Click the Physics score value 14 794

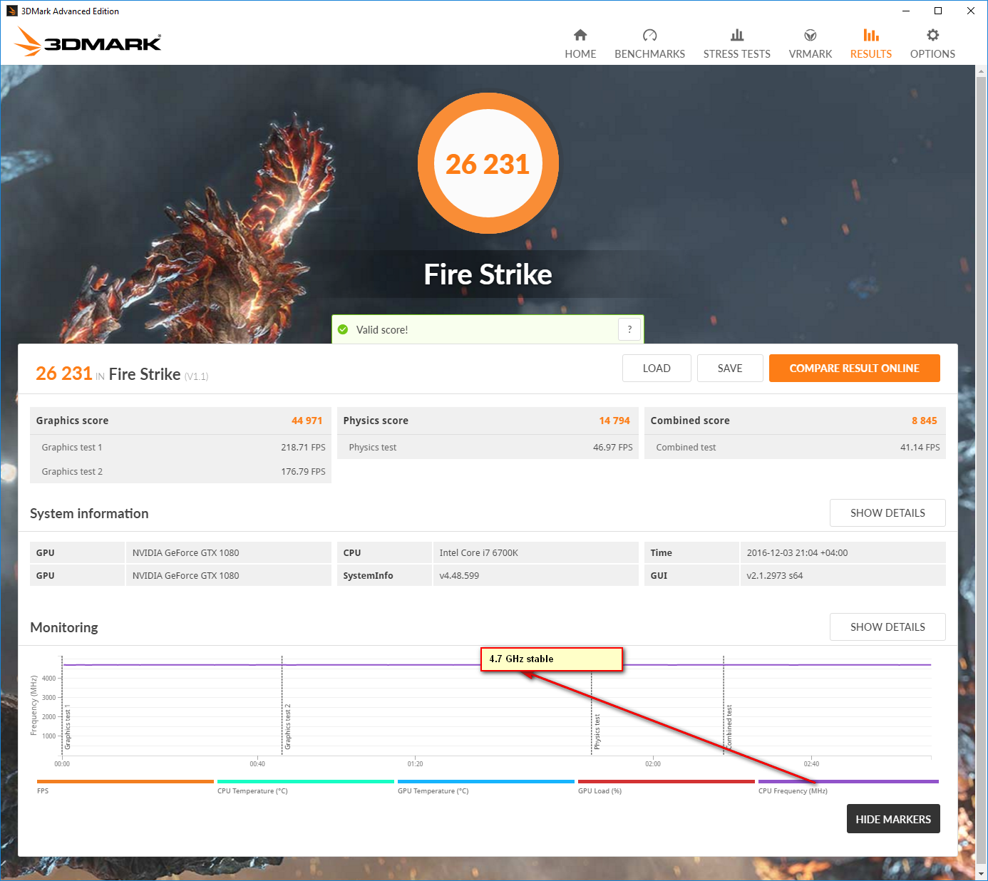point(614,421)
